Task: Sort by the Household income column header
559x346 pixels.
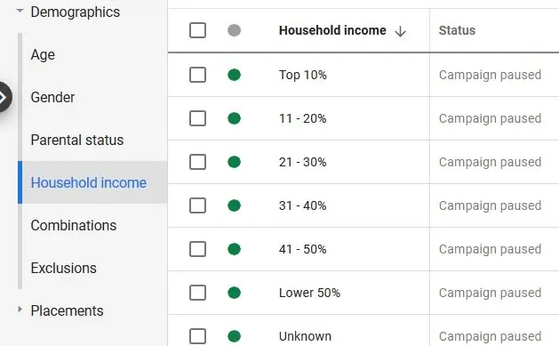Action: pos(332,30)
